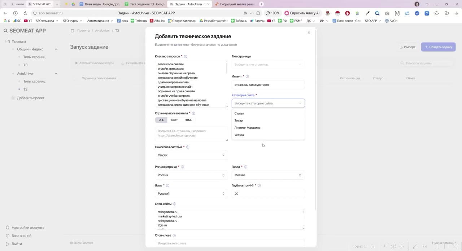Click the Создать задачу button

point(438,47)
